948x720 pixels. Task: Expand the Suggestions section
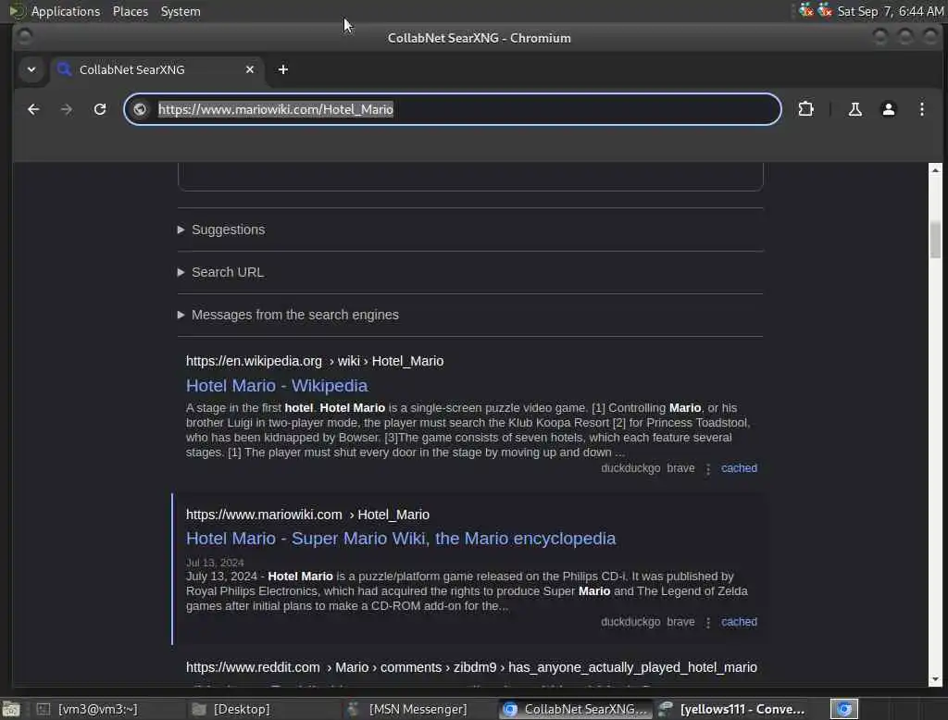click(x=221, y=230)
